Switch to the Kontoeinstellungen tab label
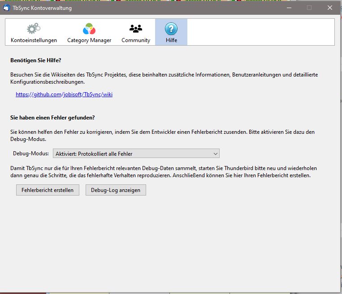 34,40
